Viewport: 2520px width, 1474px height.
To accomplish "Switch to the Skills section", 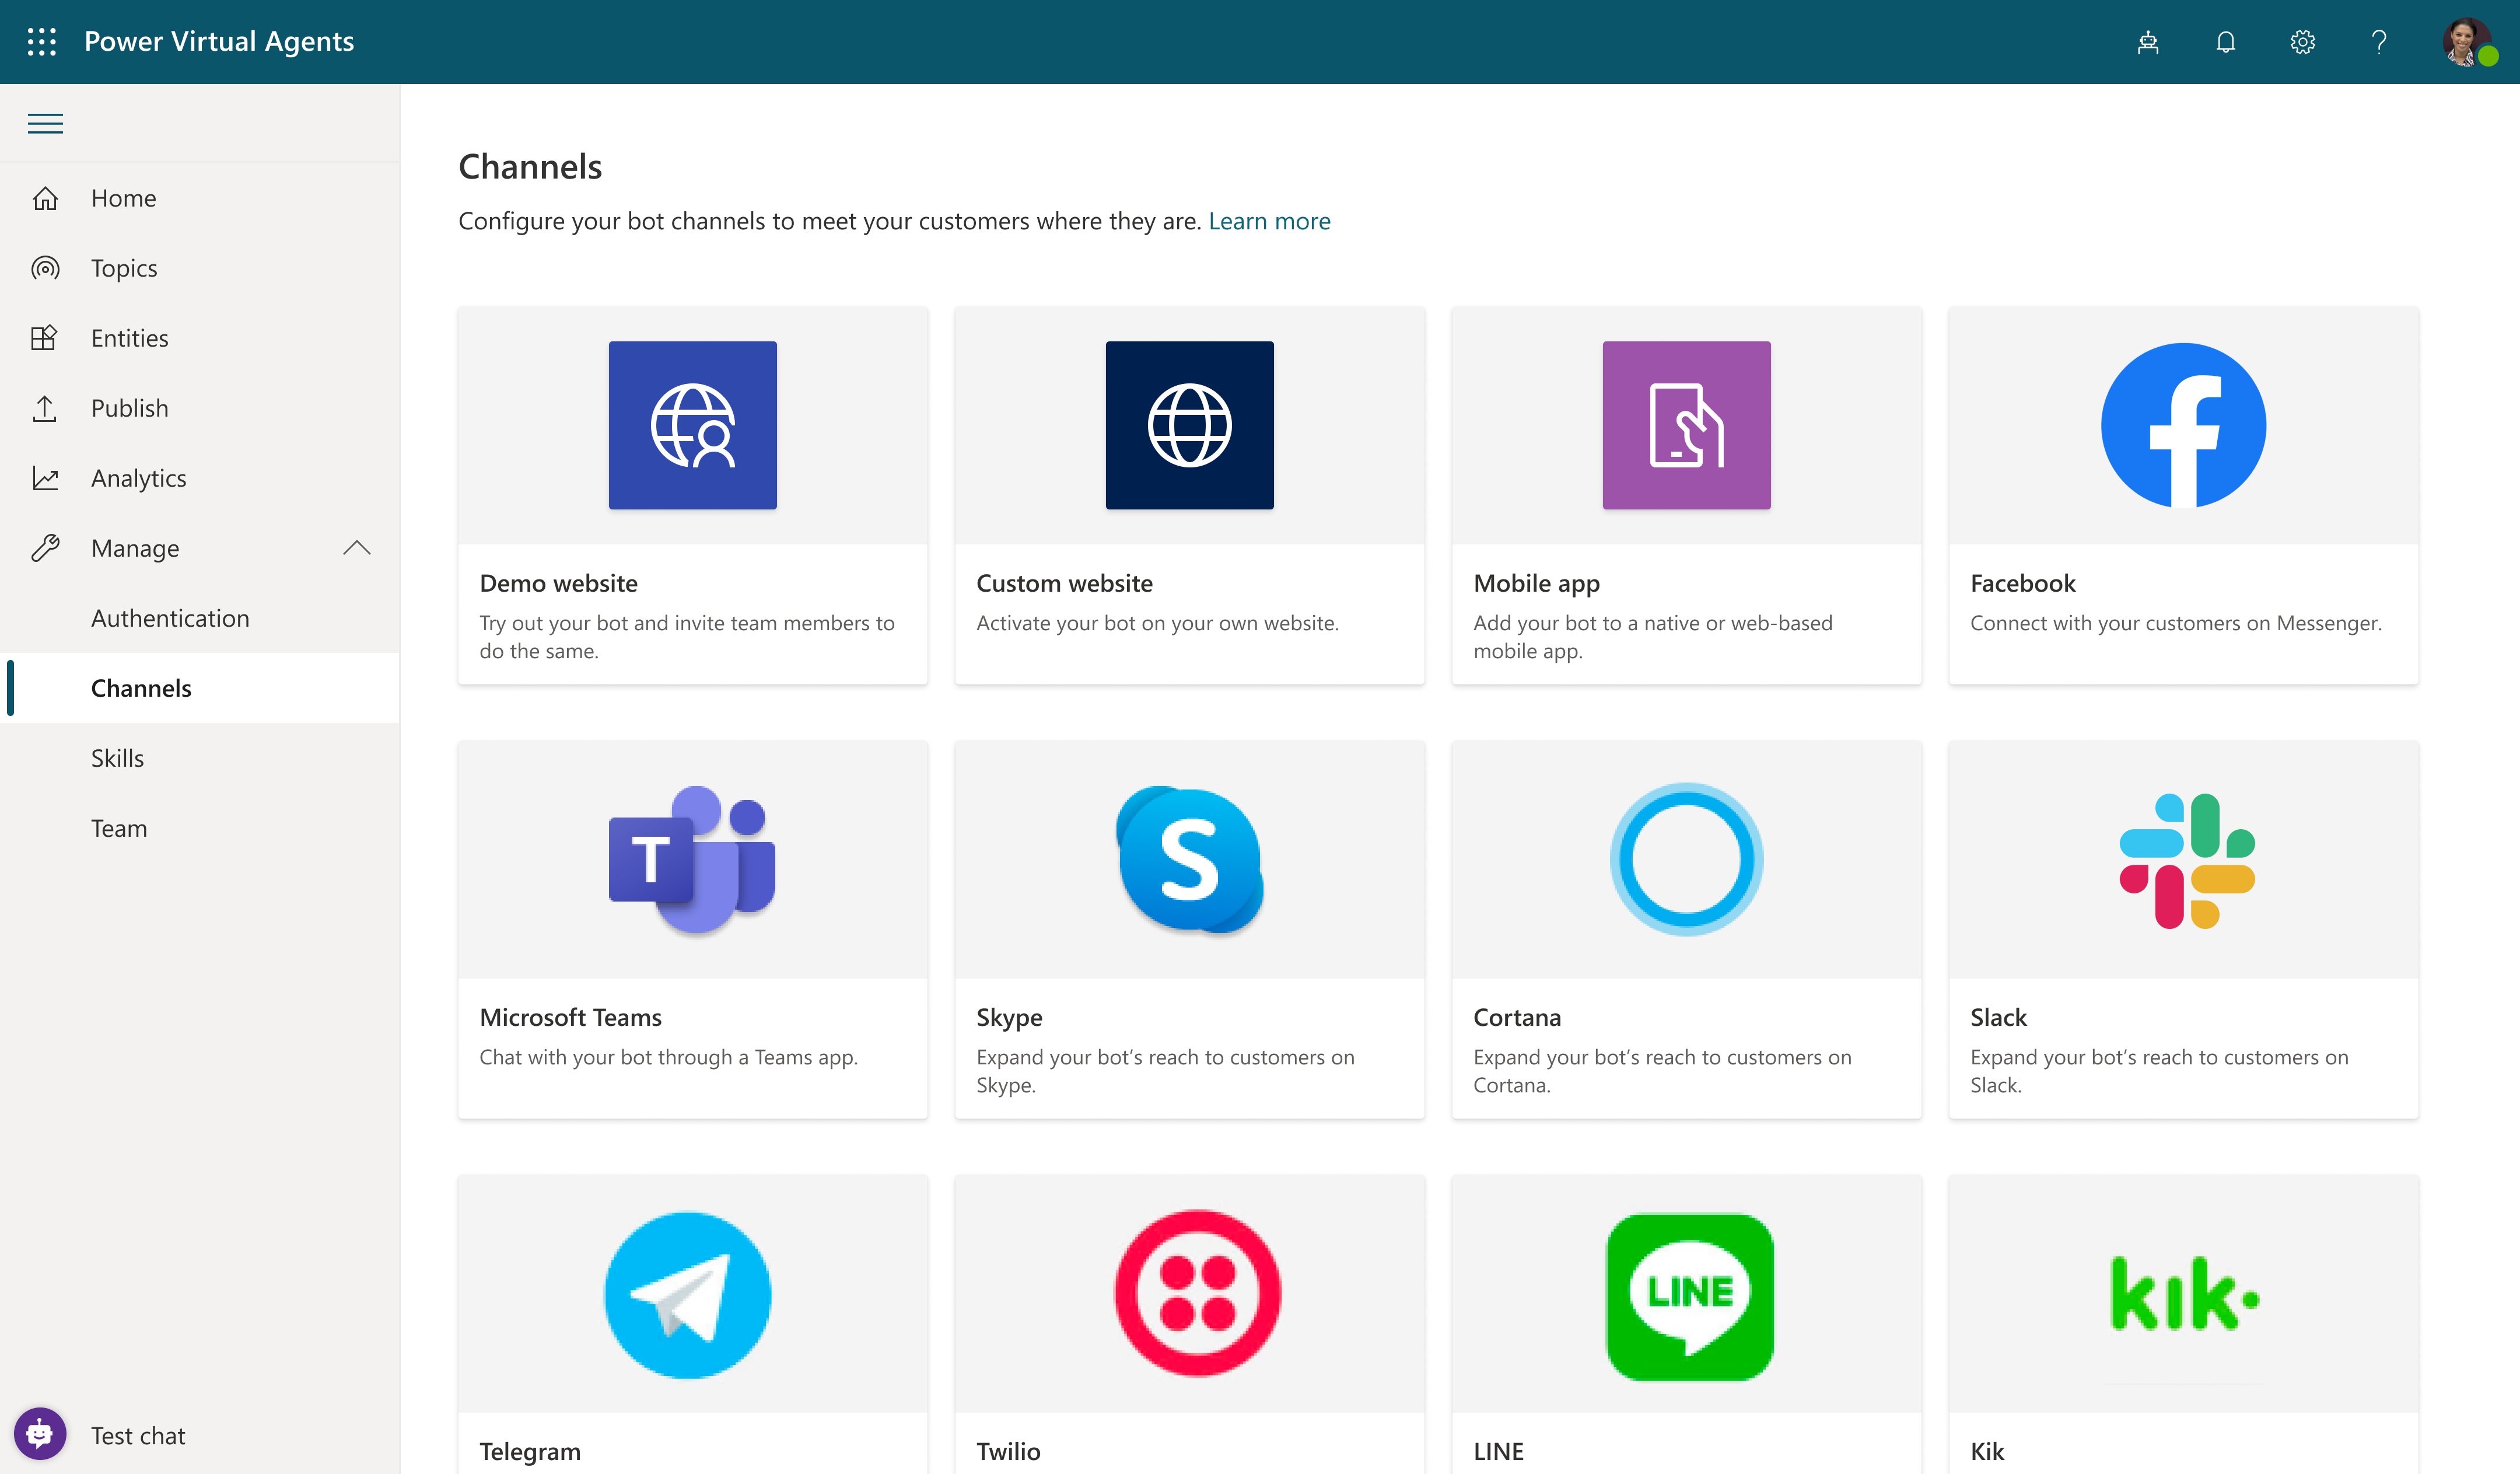I will click(x=117, y=757).
